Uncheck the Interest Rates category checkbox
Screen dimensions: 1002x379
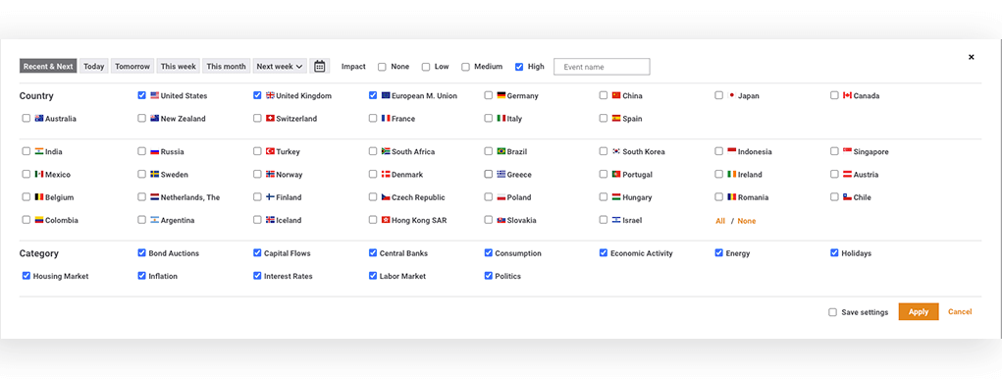pos(257,276)
